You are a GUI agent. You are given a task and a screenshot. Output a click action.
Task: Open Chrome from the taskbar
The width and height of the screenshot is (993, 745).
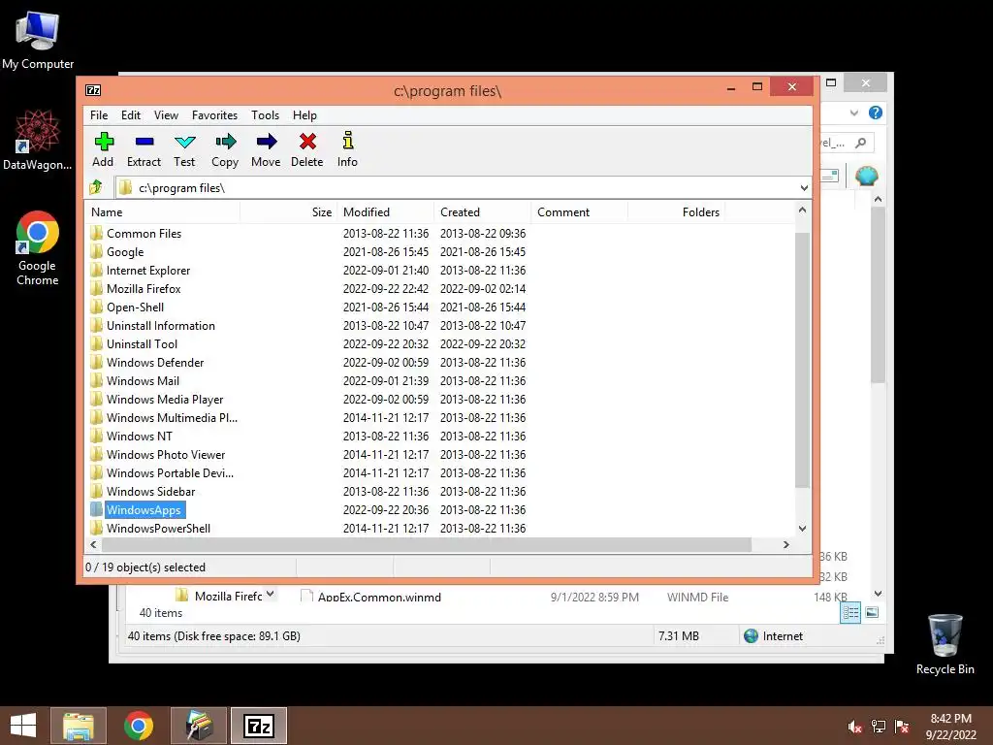[x=139, y=726]
